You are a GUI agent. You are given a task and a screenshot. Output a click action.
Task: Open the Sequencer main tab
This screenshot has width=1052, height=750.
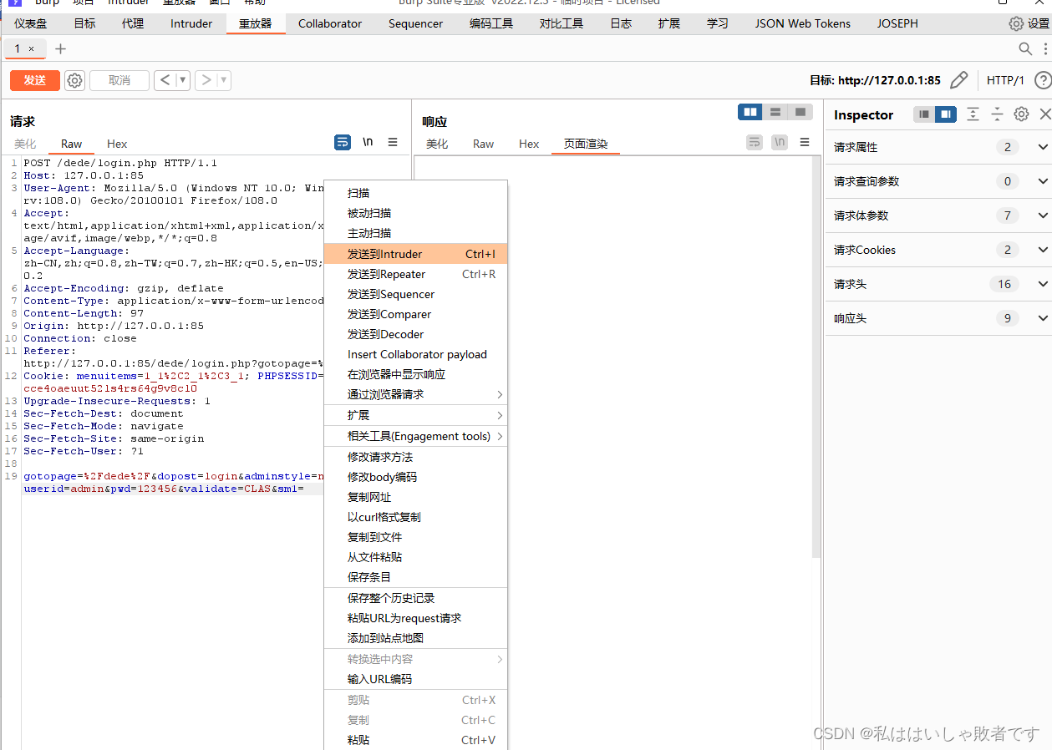[415, 23]
